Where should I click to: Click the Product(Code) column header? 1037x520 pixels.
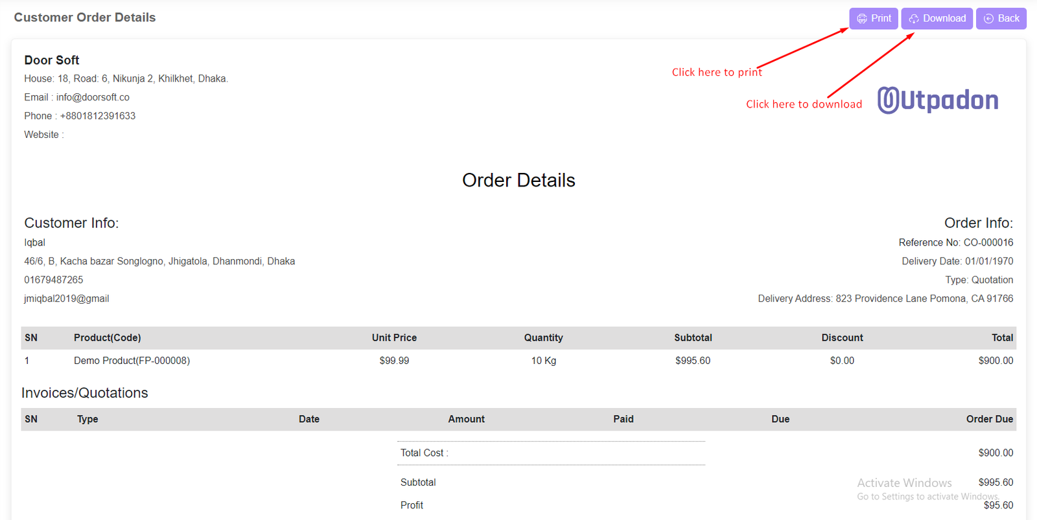coord(107,337)
